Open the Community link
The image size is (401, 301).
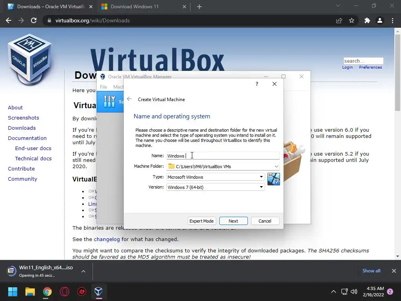pos(22,179)
